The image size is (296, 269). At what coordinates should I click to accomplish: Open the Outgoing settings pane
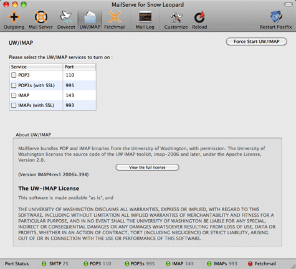pyautogui.click(x=14, y=20)
